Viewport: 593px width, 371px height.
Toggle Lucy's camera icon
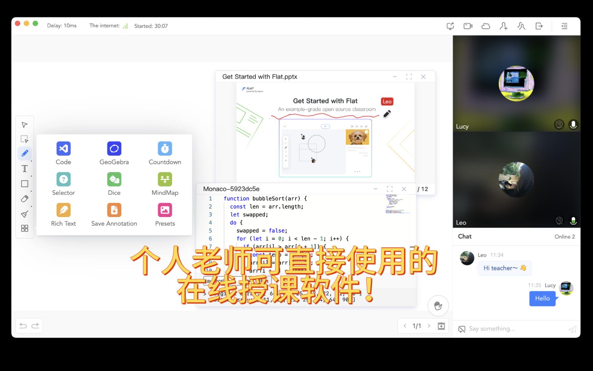coord(559,124)
